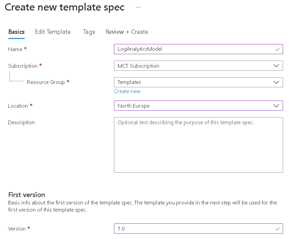Open the North Europe location dropdown
Image resolution: width=302 pixels, height=239 pixels.
[x=199, y=106]
